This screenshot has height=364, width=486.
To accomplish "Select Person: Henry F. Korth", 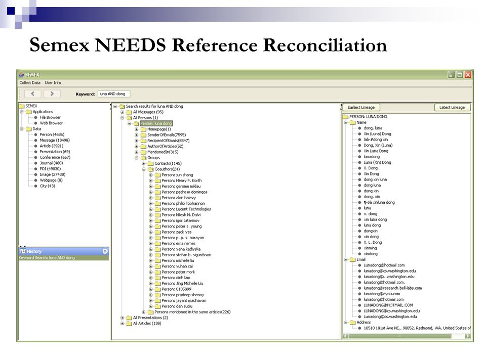I will pos(181,181).
